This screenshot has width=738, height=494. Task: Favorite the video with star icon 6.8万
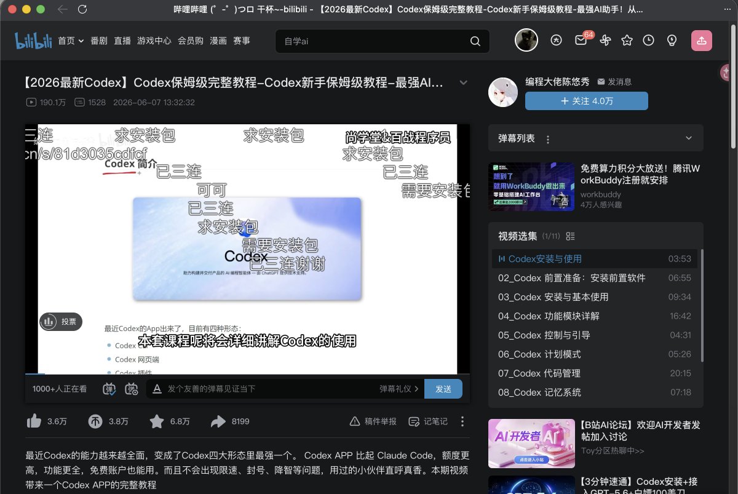[157, 421]
